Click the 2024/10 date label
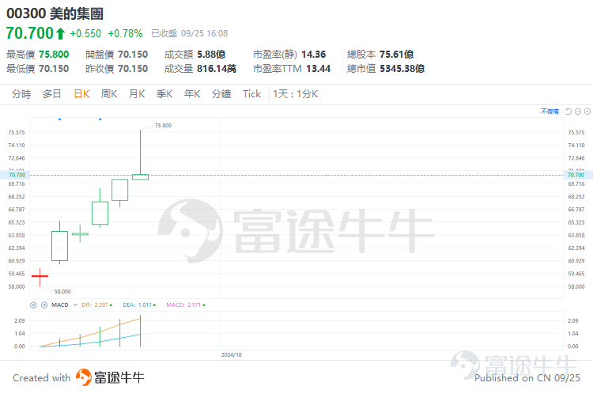 point(232,354)
